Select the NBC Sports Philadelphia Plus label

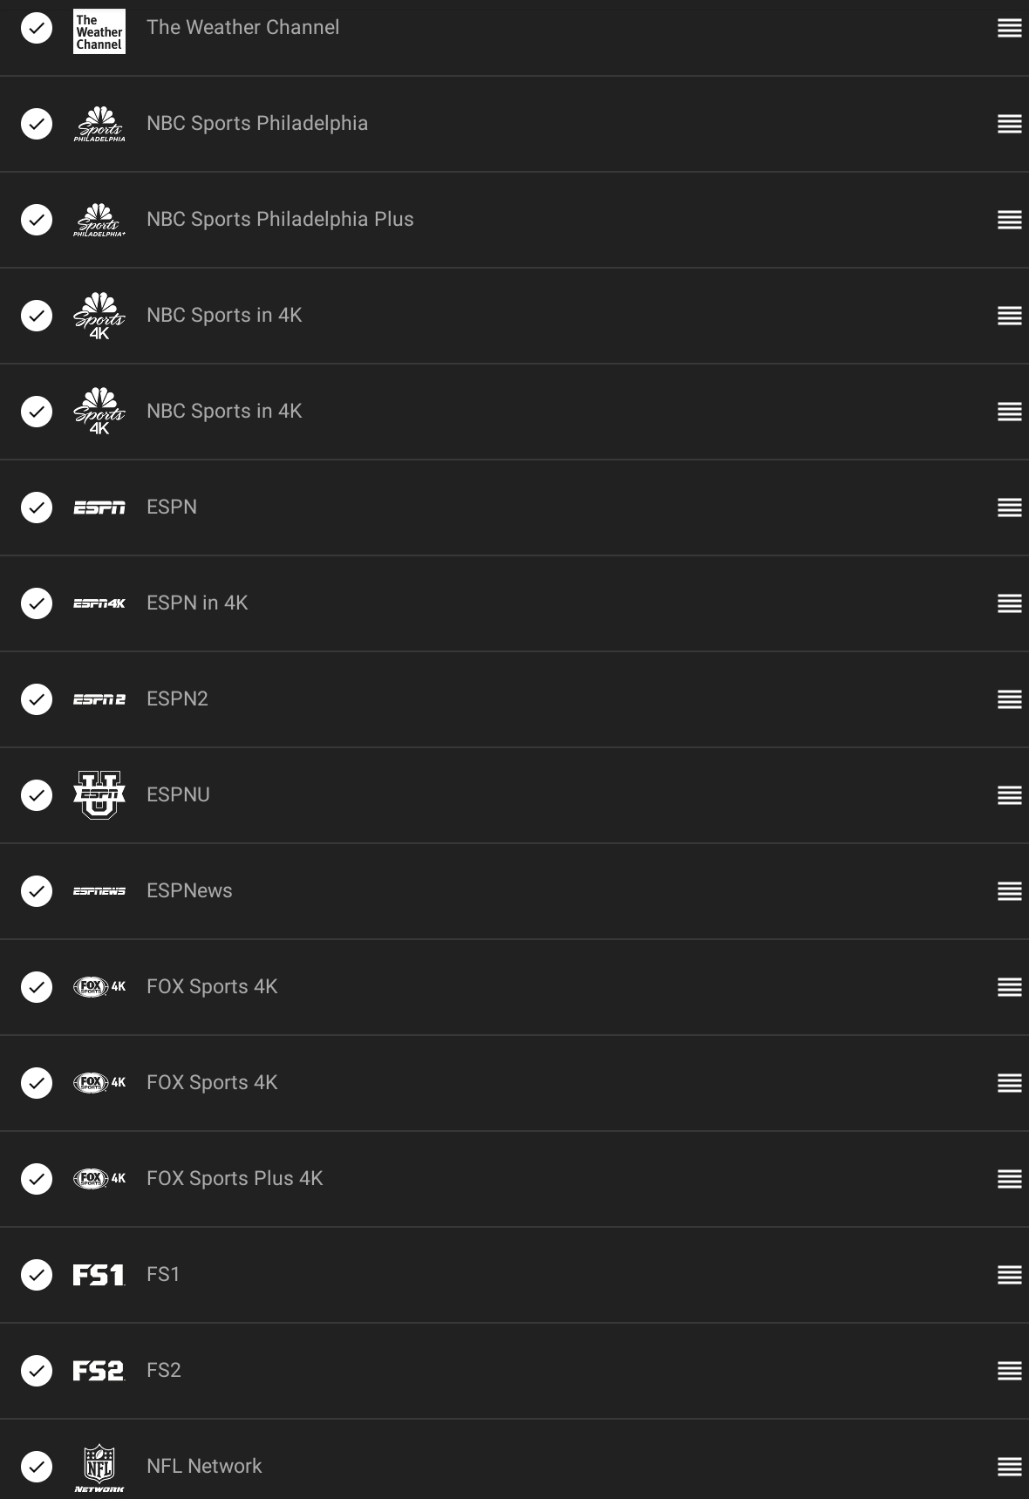pyautogui.click(x=280, y=220)
